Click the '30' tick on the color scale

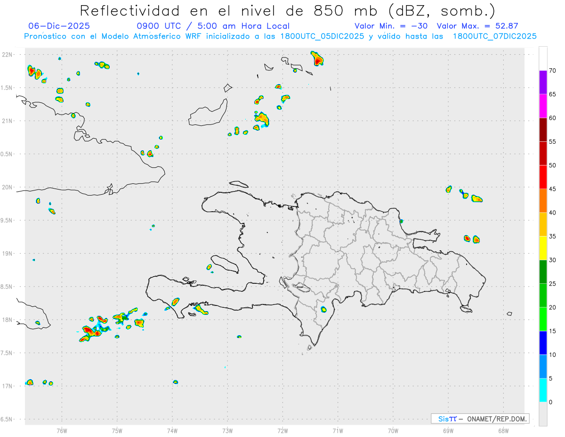pyautogui.click(x=552, y=260)
